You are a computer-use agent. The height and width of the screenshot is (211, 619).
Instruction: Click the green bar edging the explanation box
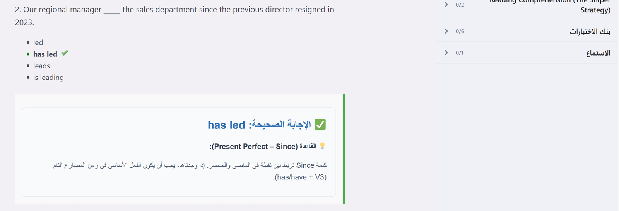[x=344, y=149]
